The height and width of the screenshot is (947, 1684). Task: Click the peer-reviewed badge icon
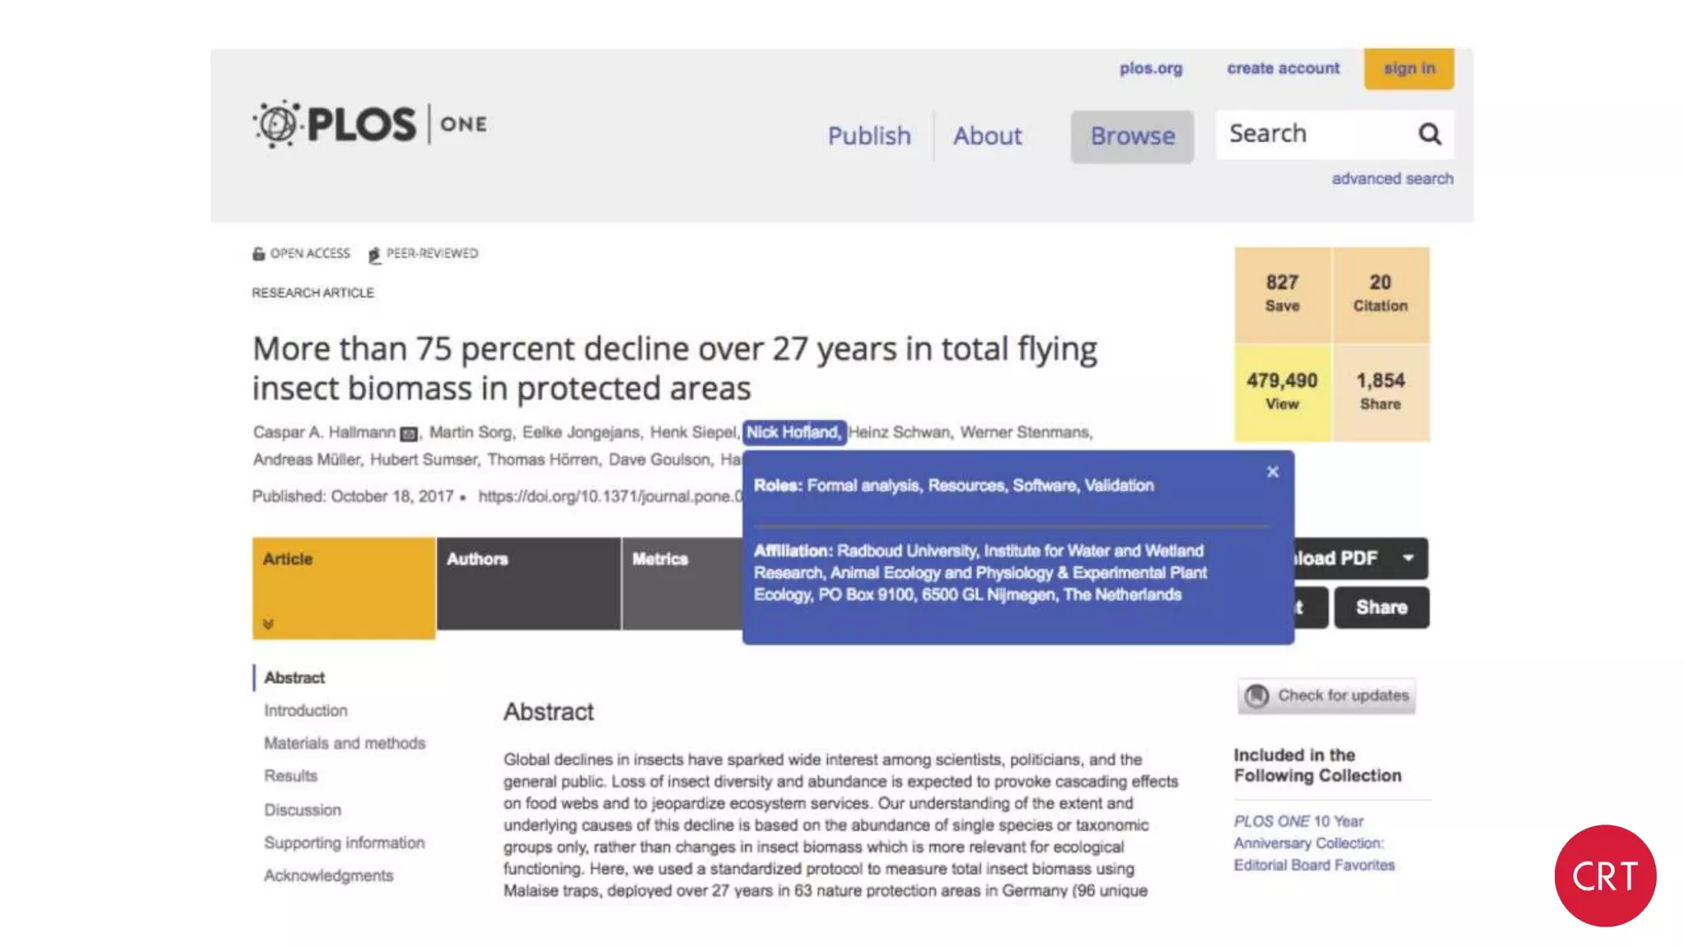(x=374, y=255)
